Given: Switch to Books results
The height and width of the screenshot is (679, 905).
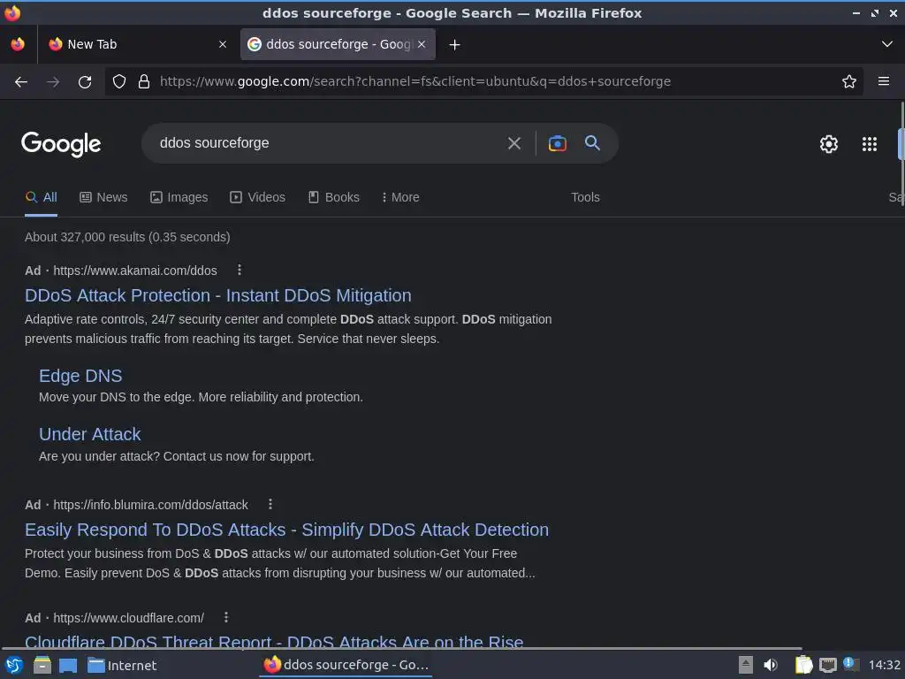Looking at the screenshot, I should pyautogui.click(x=333, y=197).
